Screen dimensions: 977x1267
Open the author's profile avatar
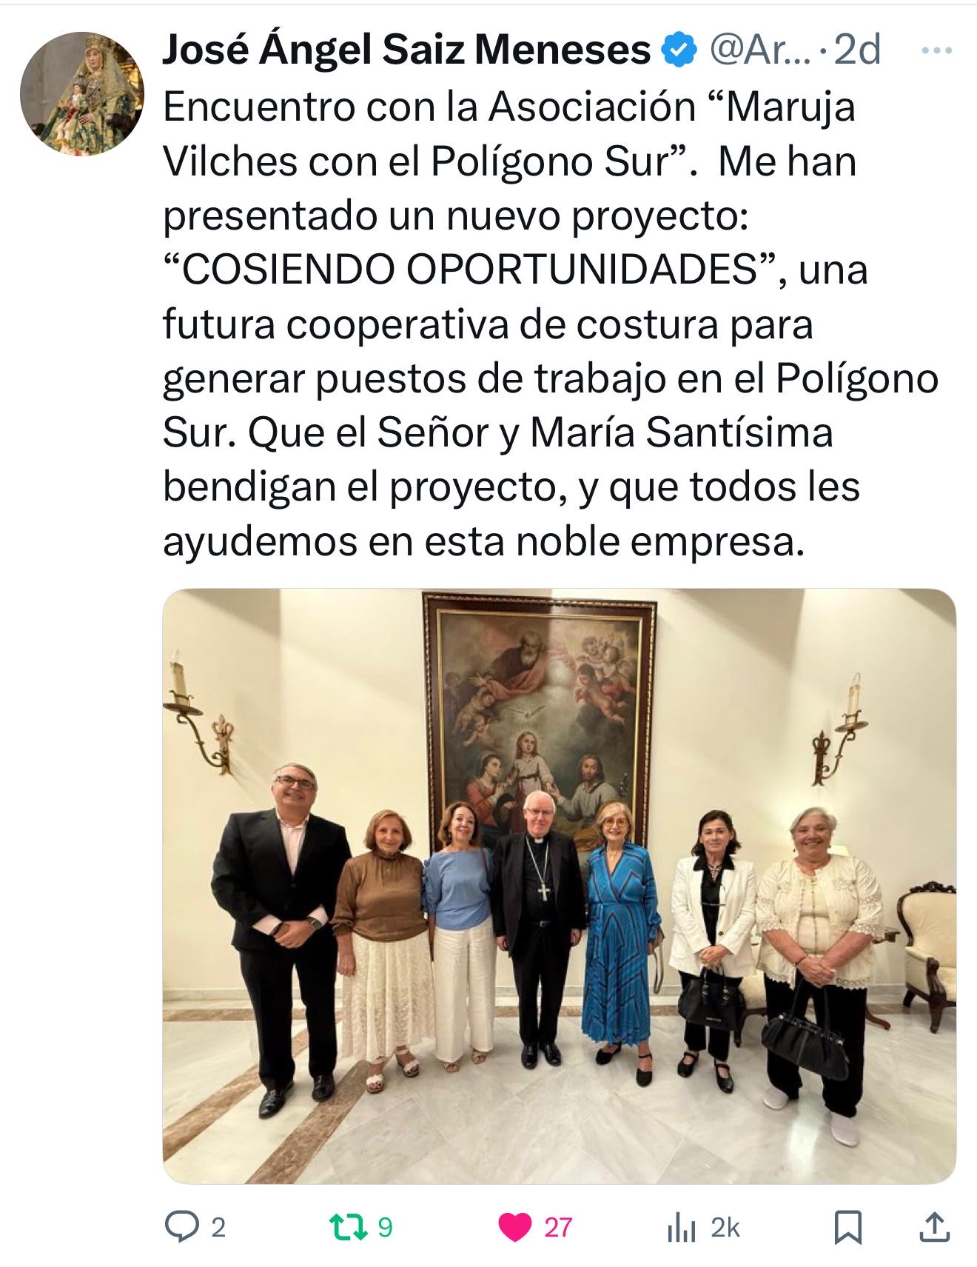click(81, 93)
